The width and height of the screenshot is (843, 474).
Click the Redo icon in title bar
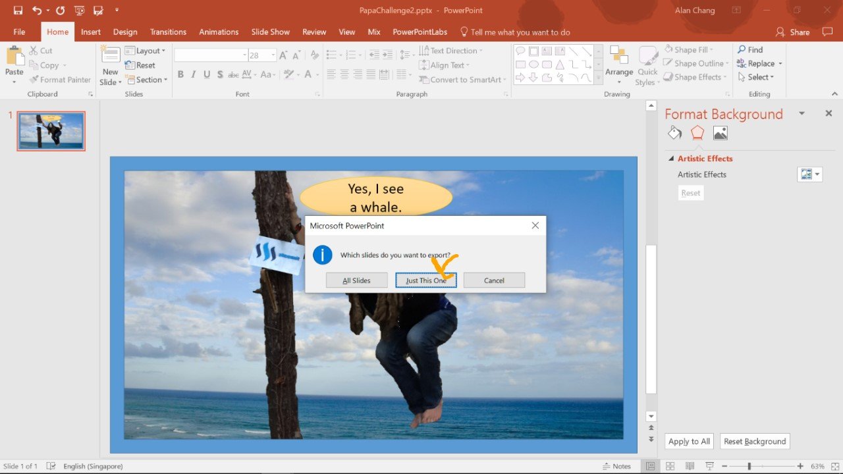pos(61,11)
